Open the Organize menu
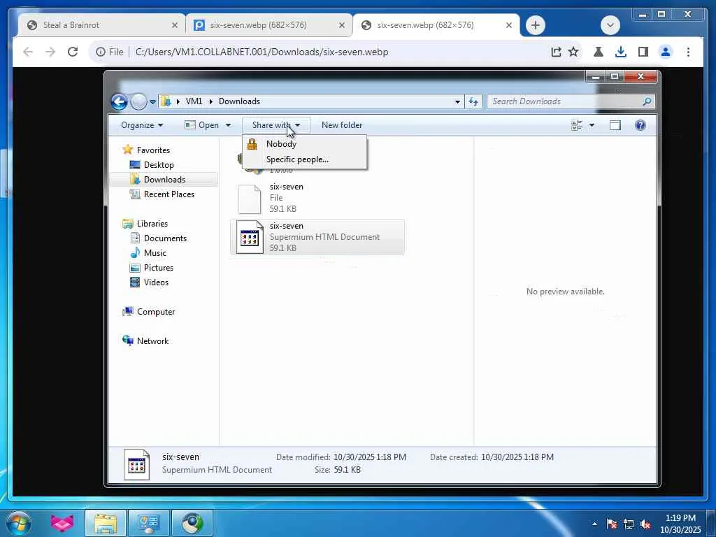The image size is (716, 537). coord(142,125)
